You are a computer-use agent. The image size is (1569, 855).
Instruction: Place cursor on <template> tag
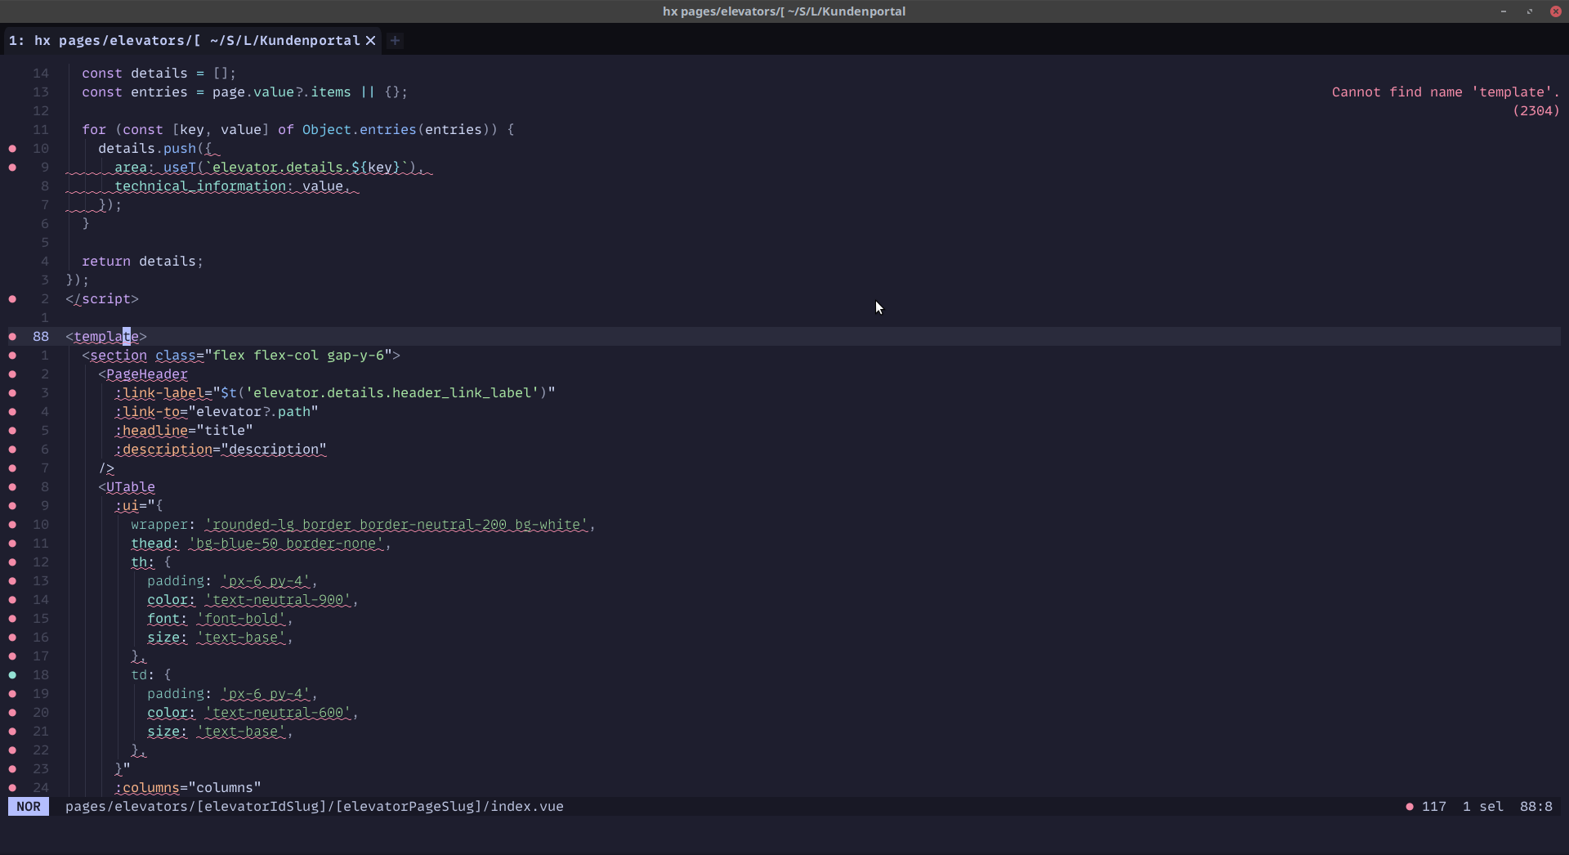[x=106, y=337]
